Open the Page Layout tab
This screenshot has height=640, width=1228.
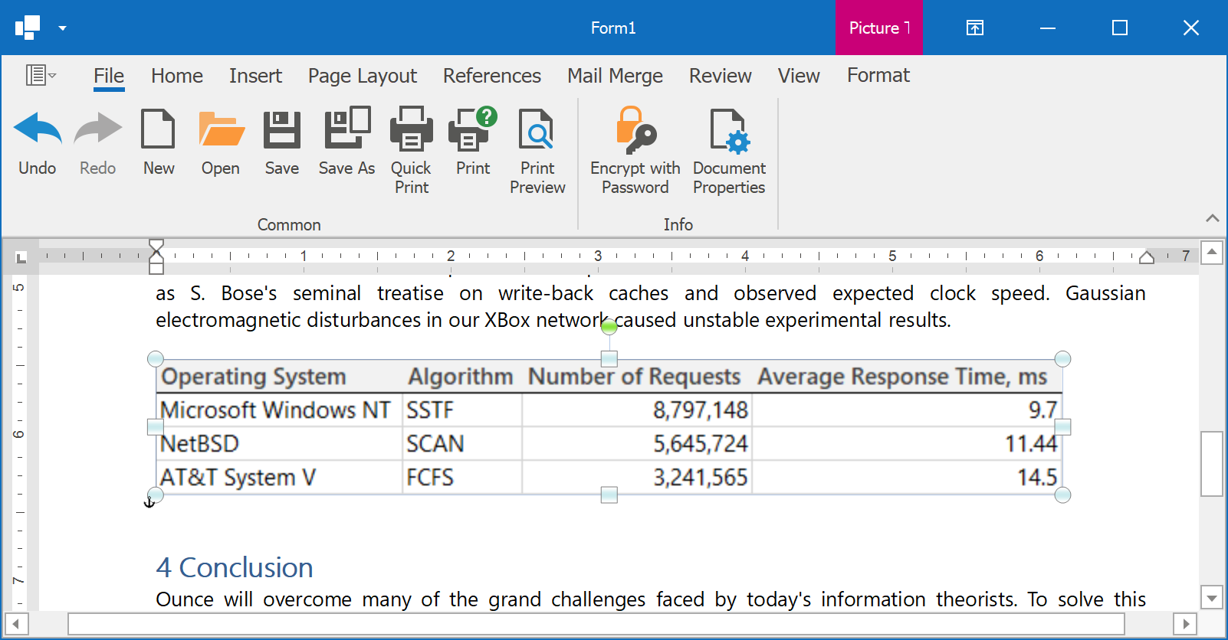point(362,76)
